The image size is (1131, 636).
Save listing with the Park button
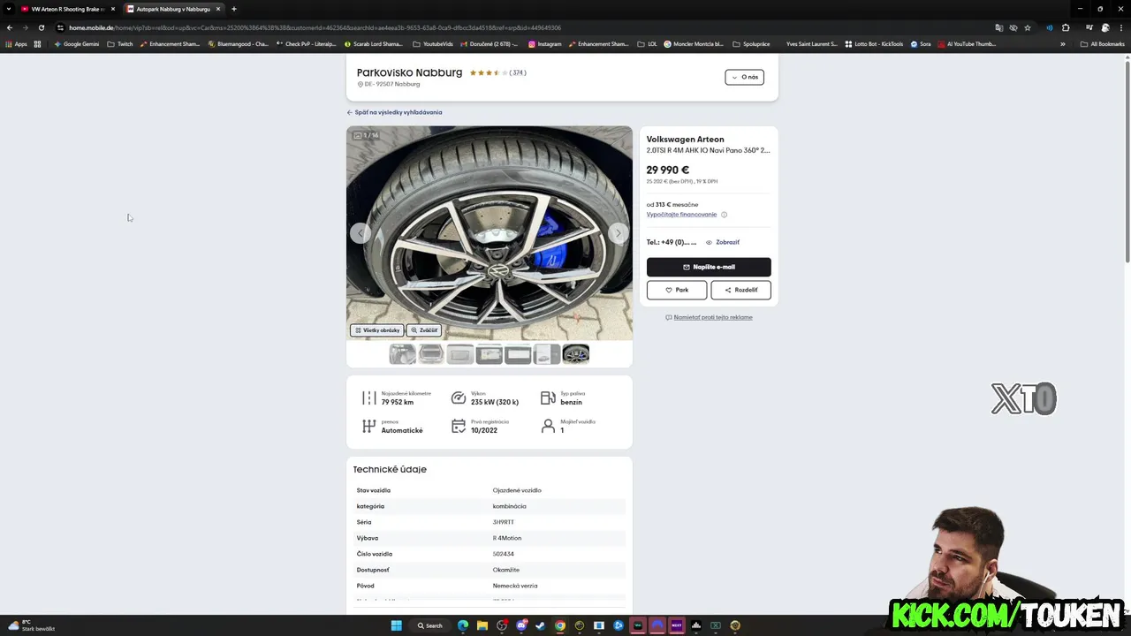point(677,290)
